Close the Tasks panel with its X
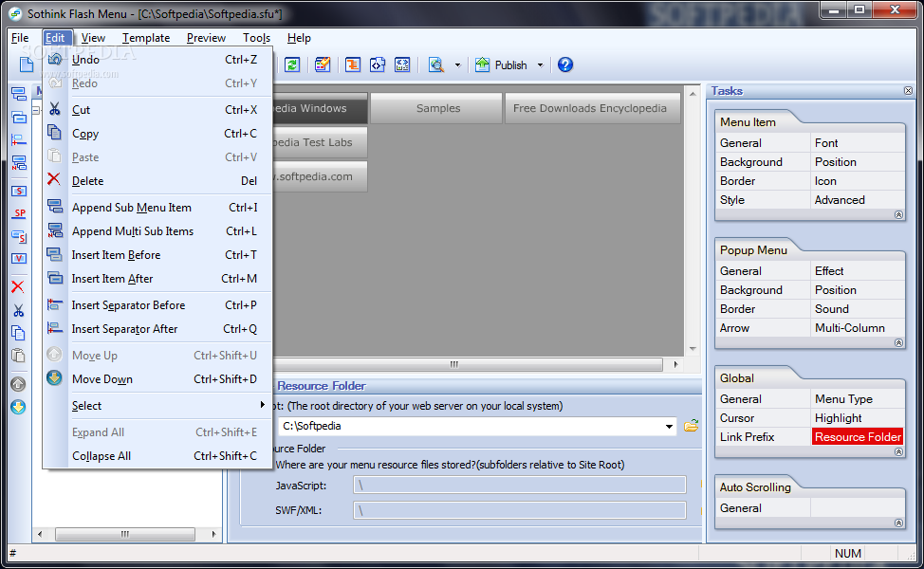 pyautogui.click(x=908, y=91)
